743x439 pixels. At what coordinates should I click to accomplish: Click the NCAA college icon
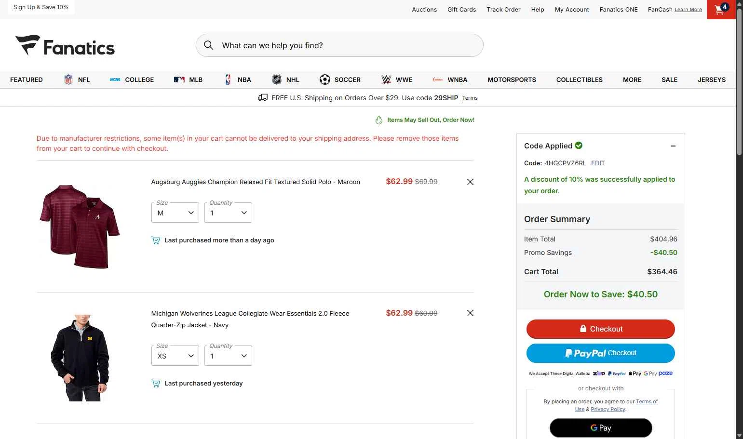point(115,80)
